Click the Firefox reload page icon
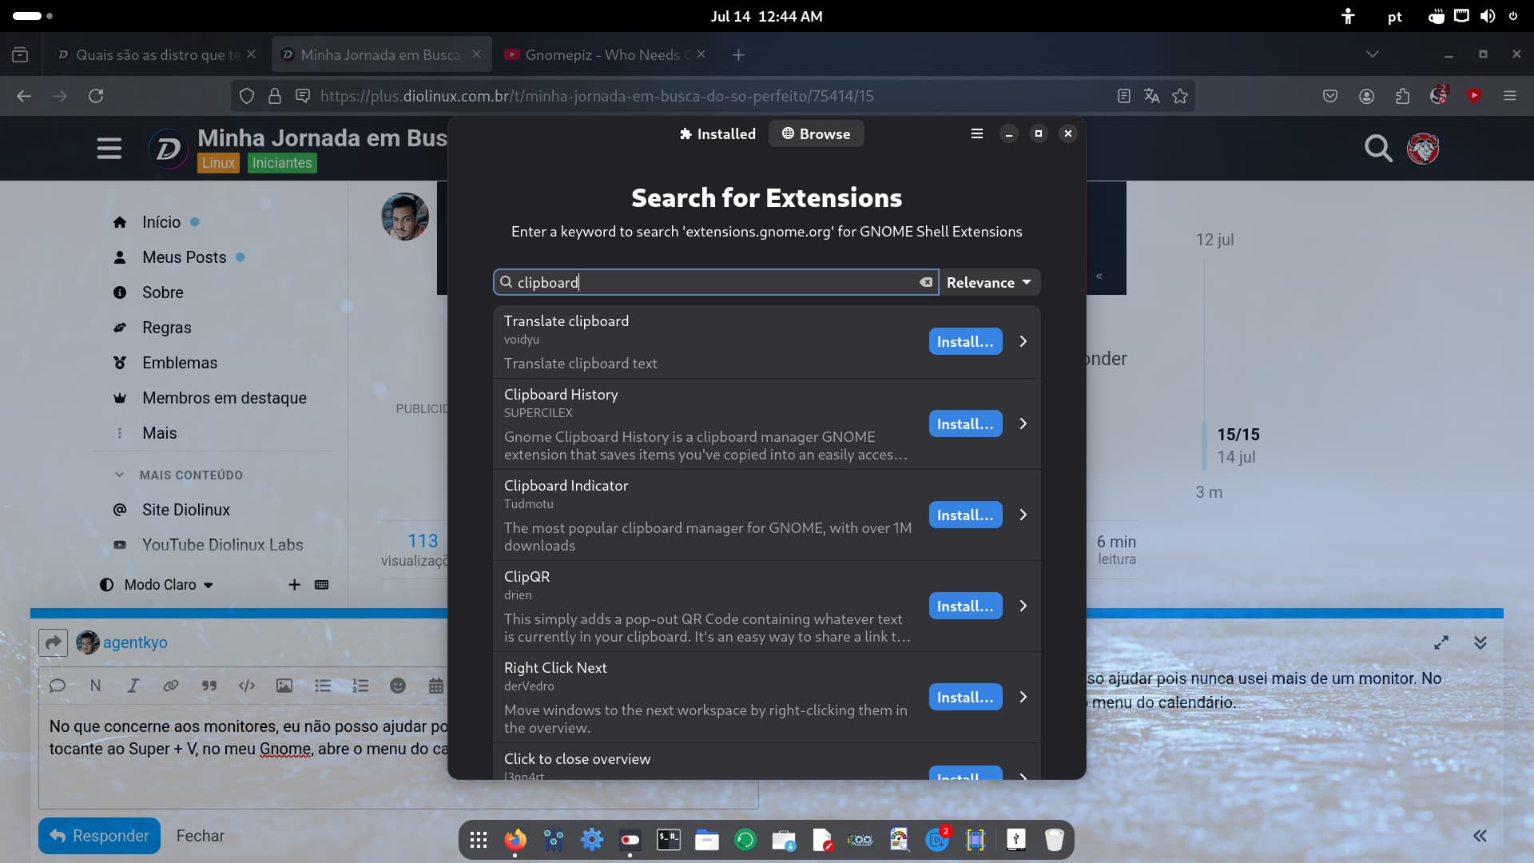 [x=96, y=96]
